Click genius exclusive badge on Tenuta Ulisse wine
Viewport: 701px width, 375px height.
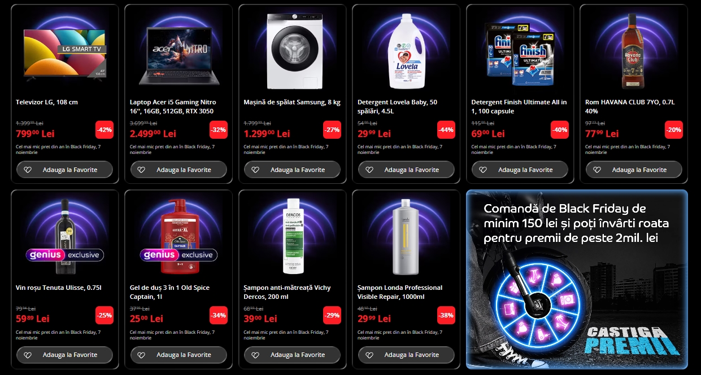click(65, 255)
